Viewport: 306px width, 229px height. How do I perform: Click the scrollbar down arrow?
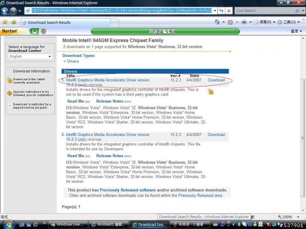pos(303,210)
